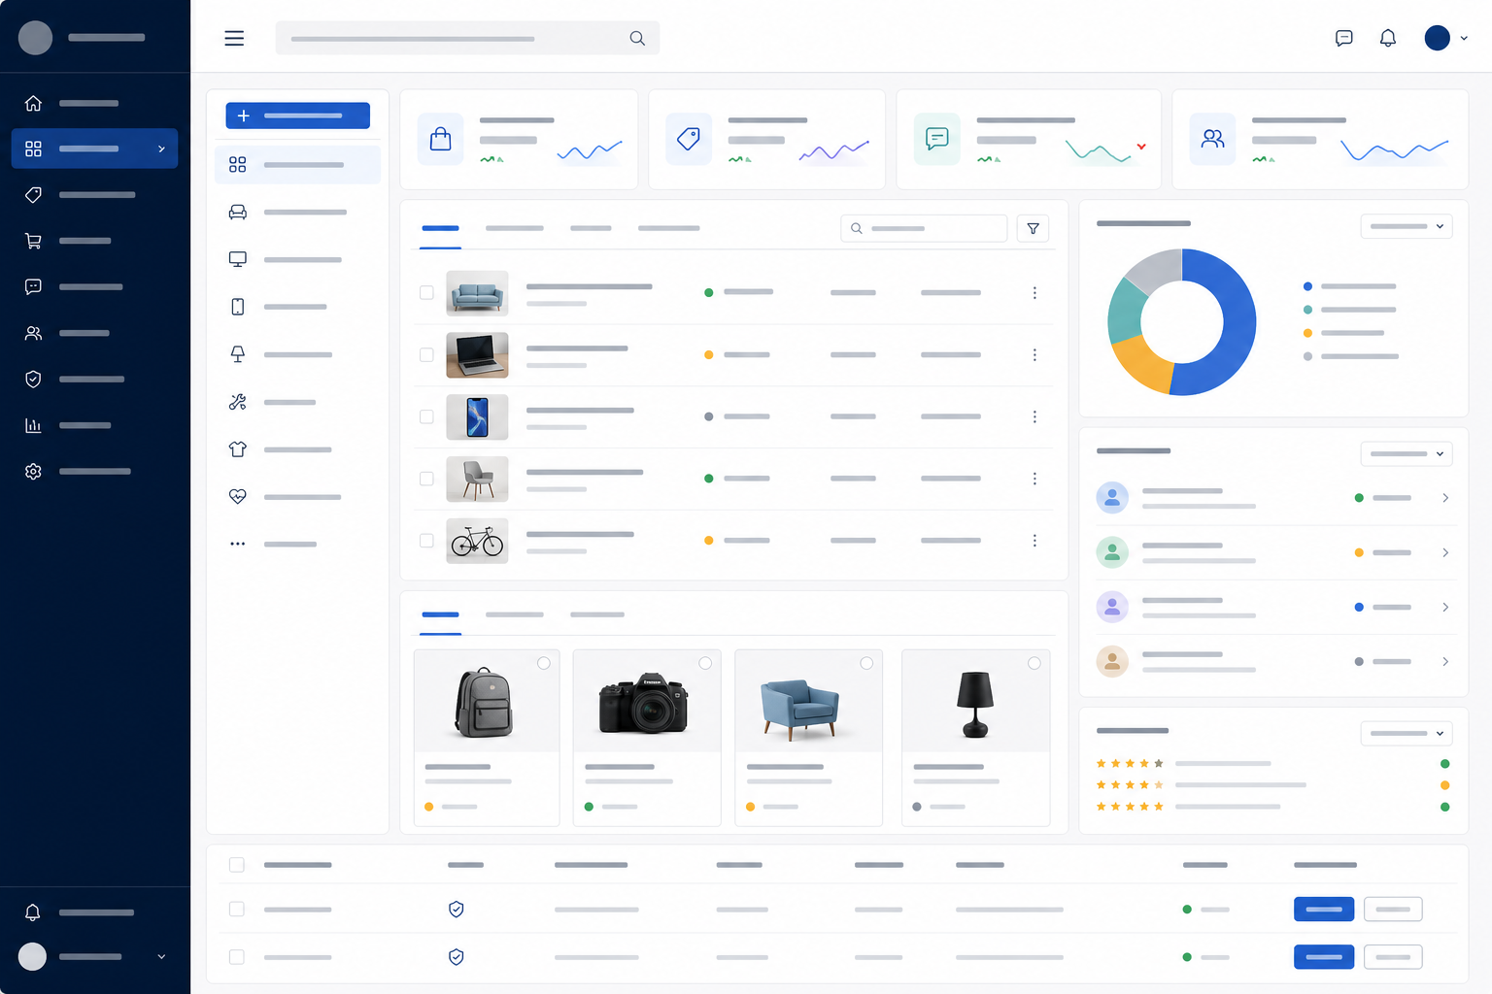Select the radio circle on the camera card
This screenshot has height=994, width=1492.
click(x=705, y=663)
